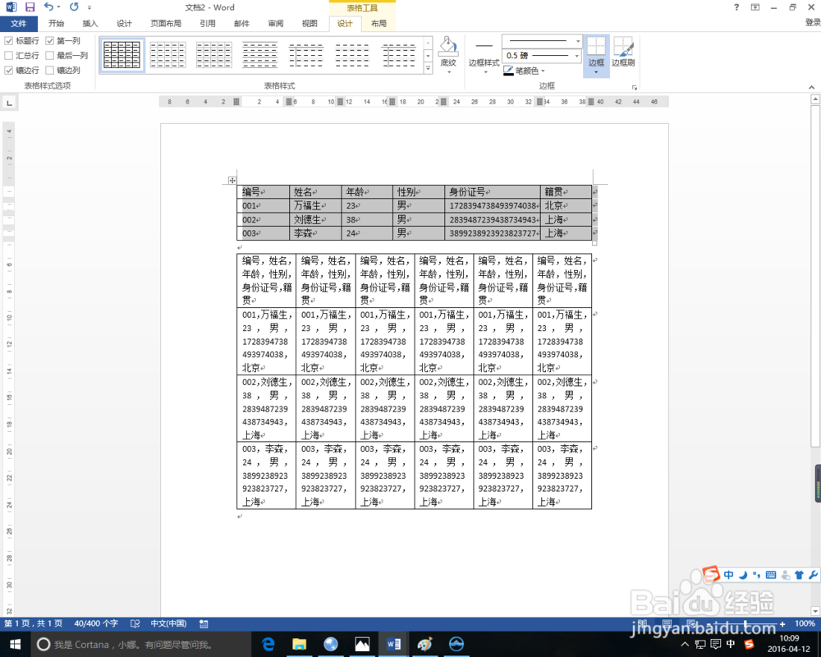Click language 中文(中国) in status bar
Viewport: 821px width, 657px height.
tap(168, 623)
